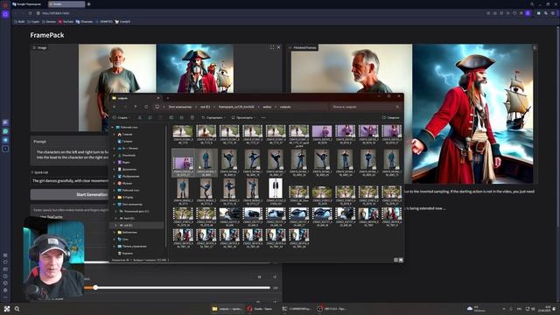Open the Create new dropdown in Explorer
Image resolution: width=560 pixels, height=315 pixels.
pos(122,117)
